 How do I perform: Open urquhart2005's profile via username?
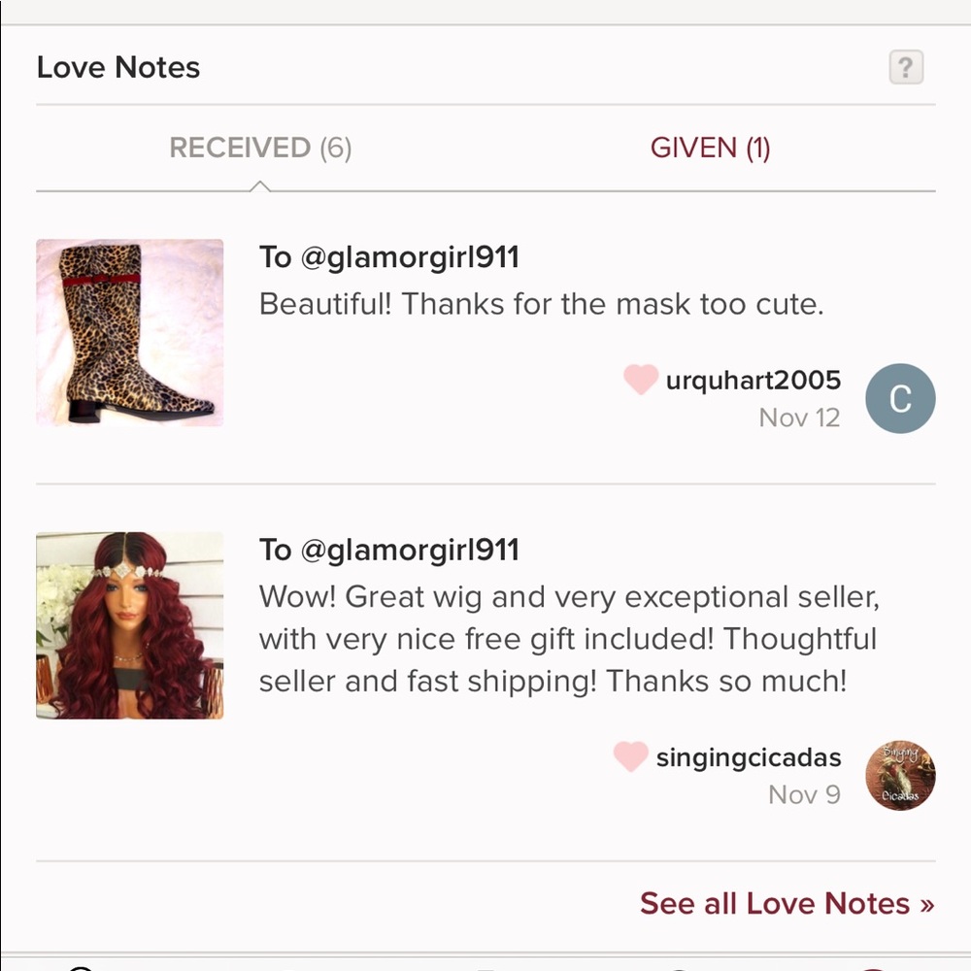(753, 381)
